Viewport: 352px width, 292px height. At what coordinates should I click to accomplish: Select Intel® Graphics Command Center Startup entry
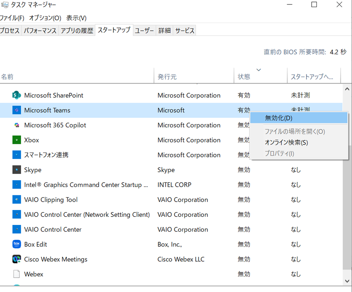86,185
